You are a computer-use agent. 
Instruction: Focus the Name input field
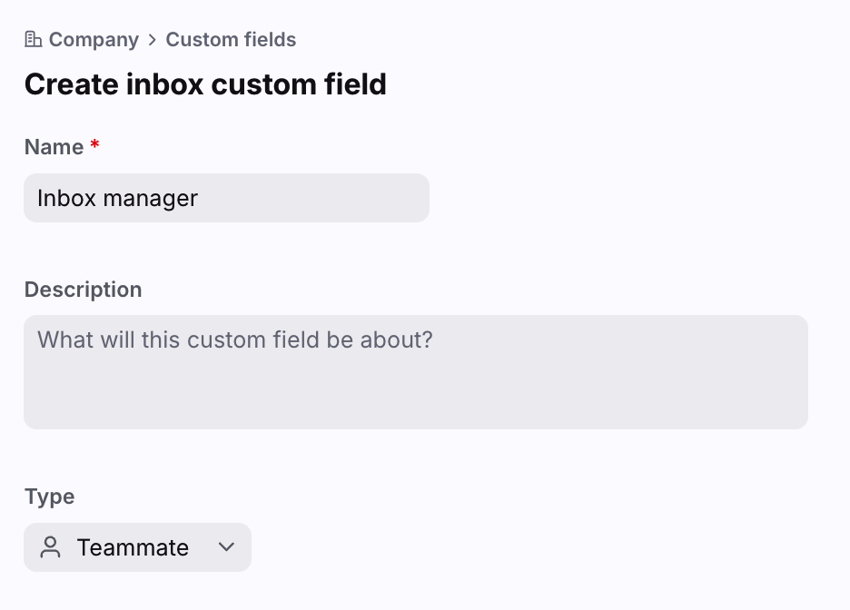coord(300,198)
